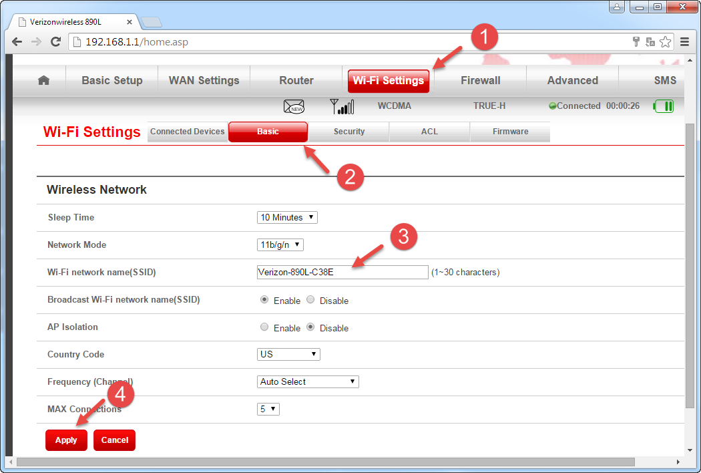Click the Wireless Network heading
Viewport: 701px width, 473px height.
[97, 190]
